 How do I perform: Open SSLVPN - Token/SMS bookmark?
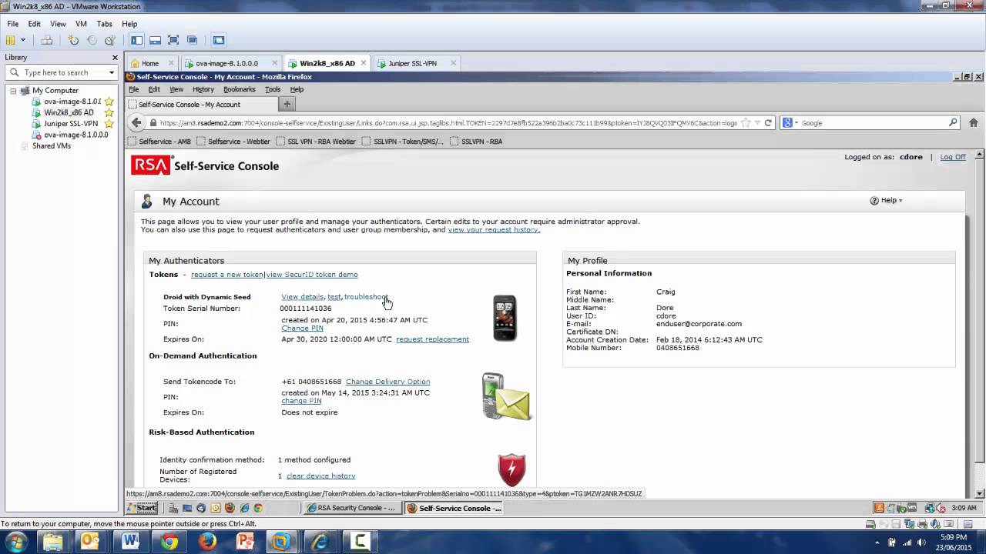point(403,142)
